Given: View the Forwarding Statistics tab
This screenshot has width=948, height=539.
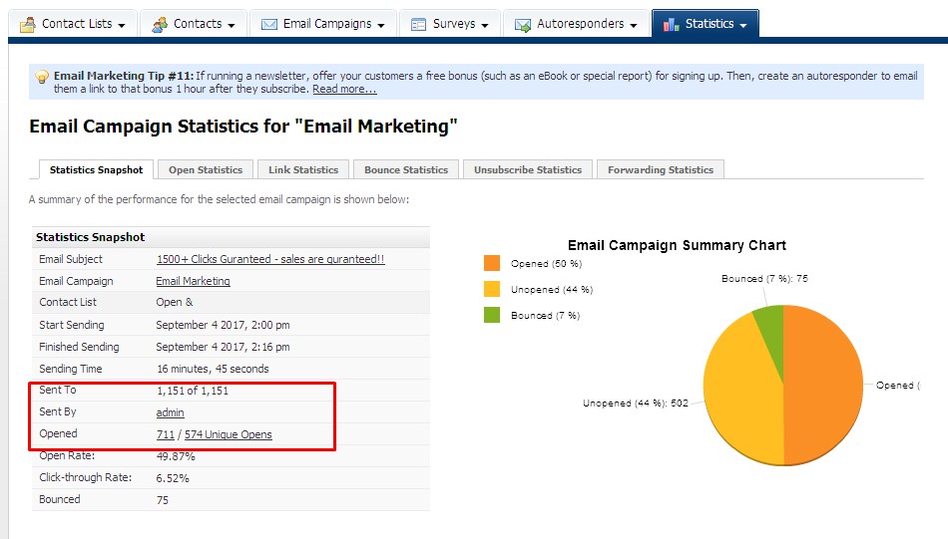Looking at the screenshot, I should tap(661, 170).
